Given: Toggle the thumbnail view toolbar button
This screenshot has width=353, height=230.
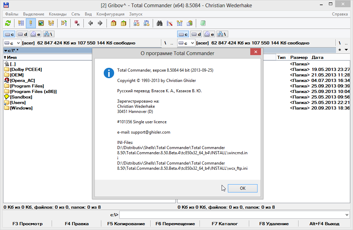Looking at the screenshot, I should (x=41, y=23).
